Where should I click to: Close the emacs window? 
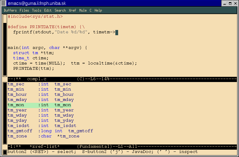click(x=236, y=3)
